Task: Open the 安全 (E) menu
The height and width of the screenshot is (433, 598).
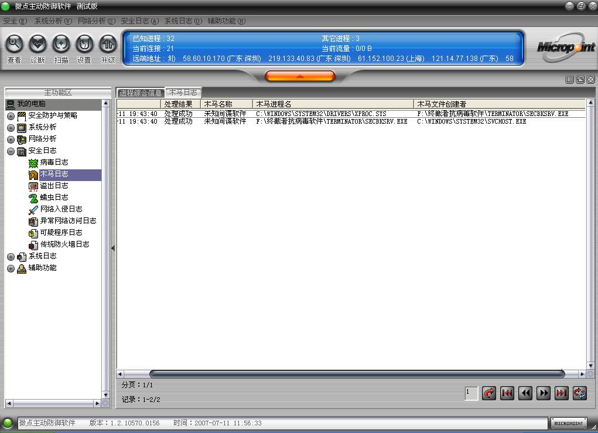Action: click(x=15, y=21)
